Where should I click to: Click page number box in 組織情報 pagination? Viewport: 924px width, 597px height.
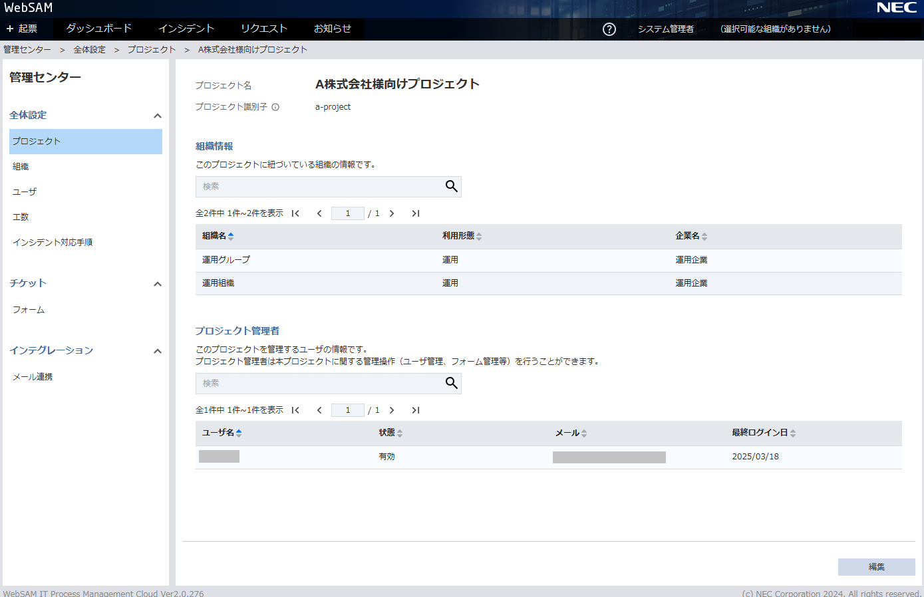tap(348, 213)
